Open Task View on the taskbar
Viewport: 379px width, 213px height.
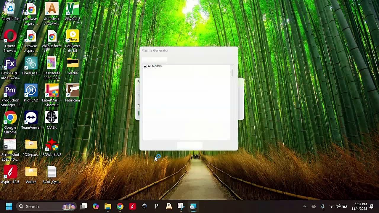(83, 206)
